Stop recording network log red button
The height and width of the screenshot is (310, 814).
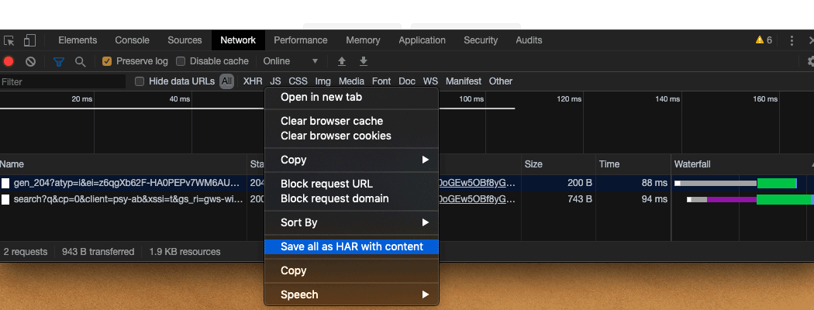9,61
